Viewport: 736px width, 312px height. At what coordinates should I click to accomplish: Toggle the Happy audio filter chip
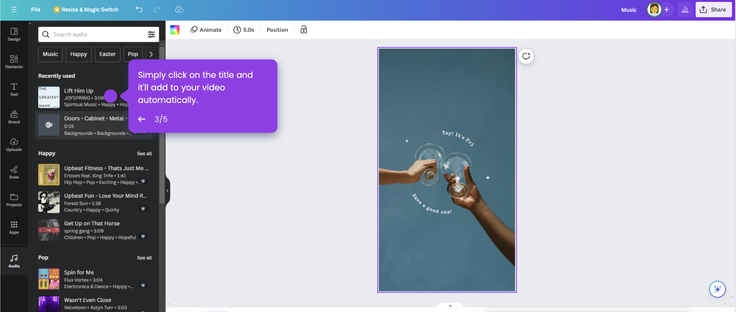78,54
